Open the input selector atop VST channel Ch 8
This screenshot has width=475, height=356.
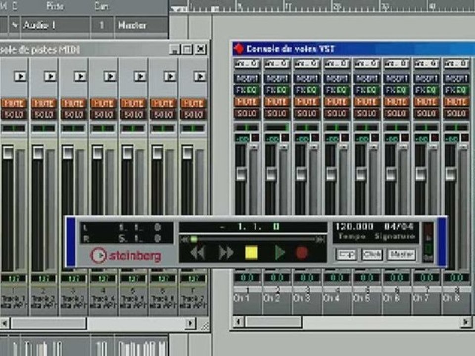pyautogui.click(x=456, y=64)
